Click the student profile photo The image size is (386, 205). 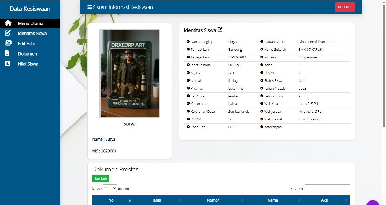(129, 74)
